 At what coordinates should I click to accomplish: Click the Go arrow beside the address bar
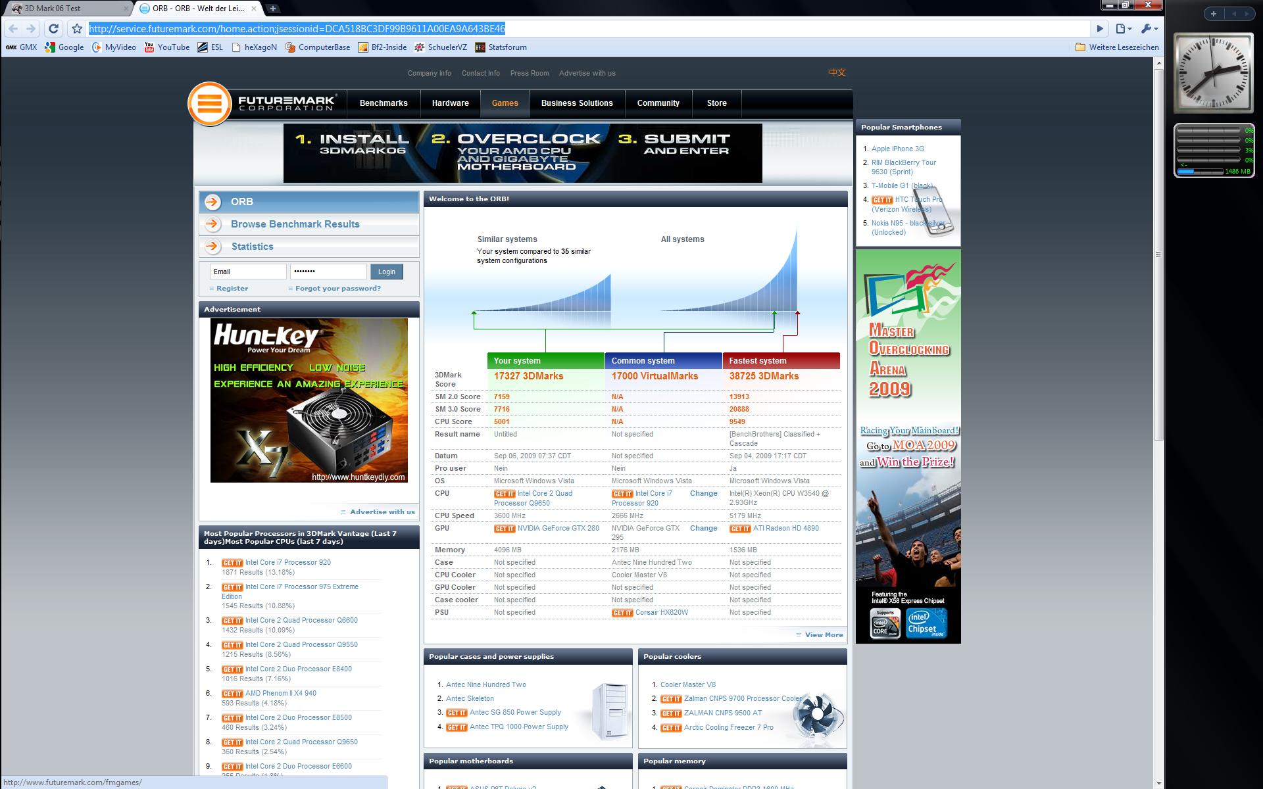tap(1100, 28)
